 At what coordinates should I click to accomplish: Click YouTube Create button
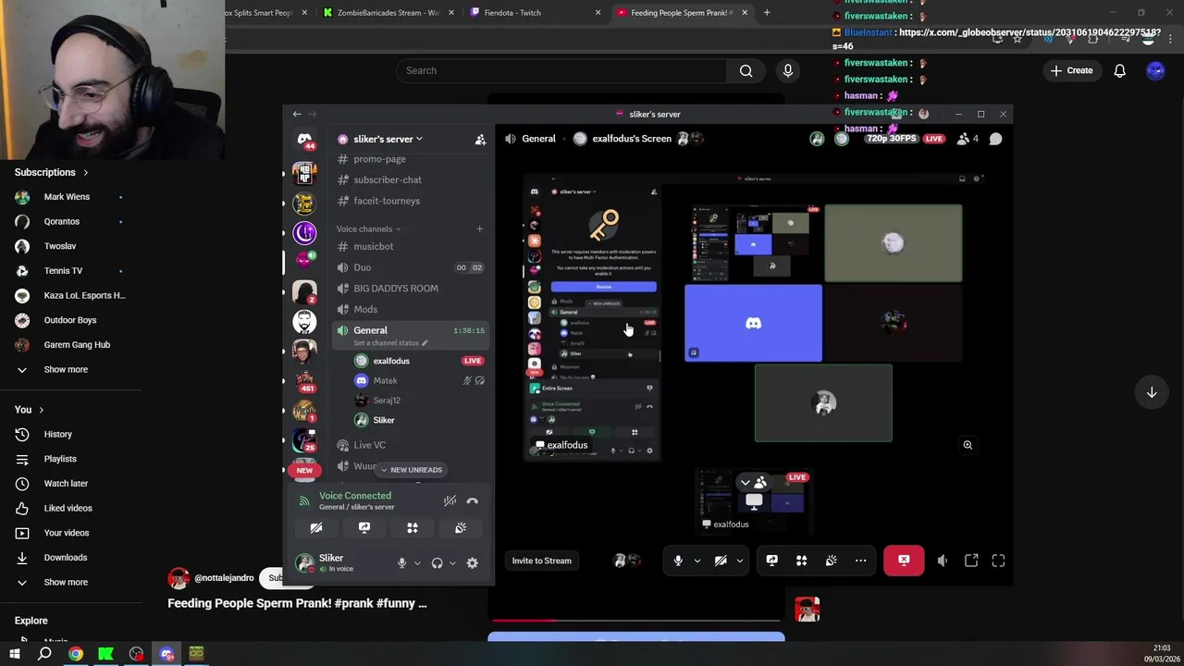[x=1071, y=70]
